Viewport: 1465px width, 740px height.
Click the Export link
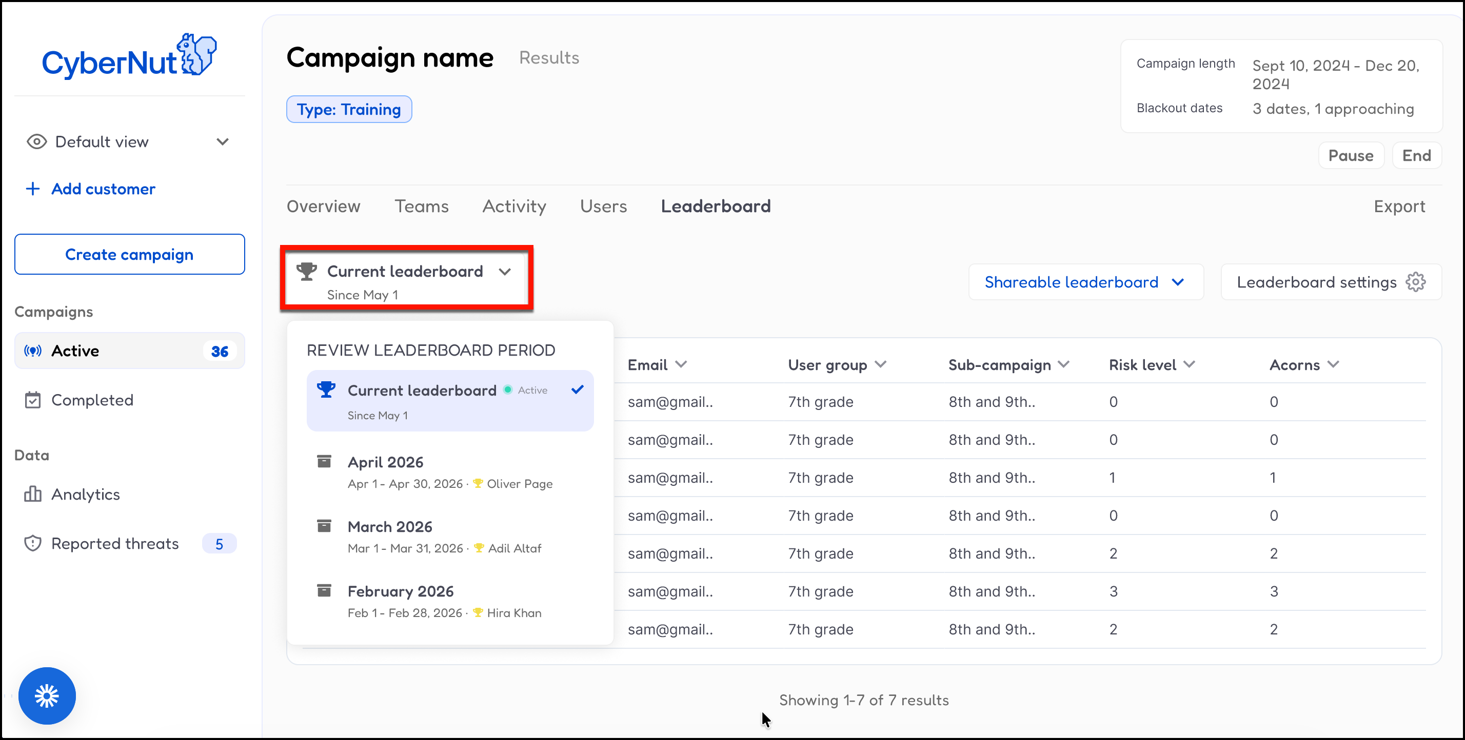pos(1399,205)
